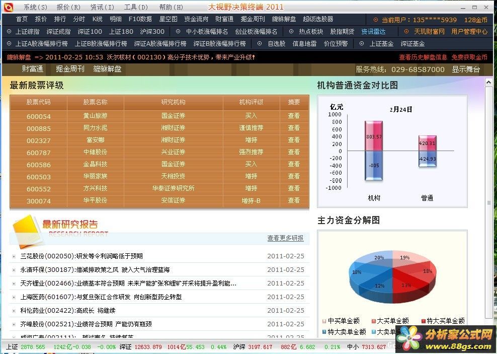Switch to the 财富通 tab
Viewport: 497px width, 354px height.
[x=33, y=69]
